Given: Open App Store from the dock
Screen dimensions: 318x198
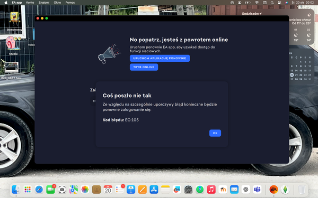Looking at the screenshot, I should click(x=154, y=190).
